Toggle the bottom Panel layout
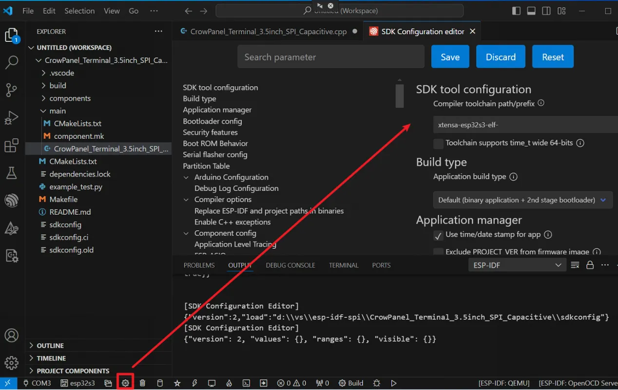 point(531,11)
